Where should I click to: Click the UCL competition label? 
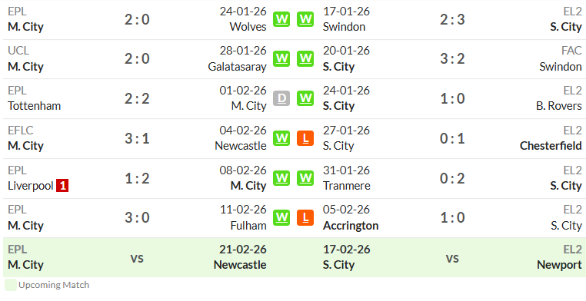tap(18, 51)
